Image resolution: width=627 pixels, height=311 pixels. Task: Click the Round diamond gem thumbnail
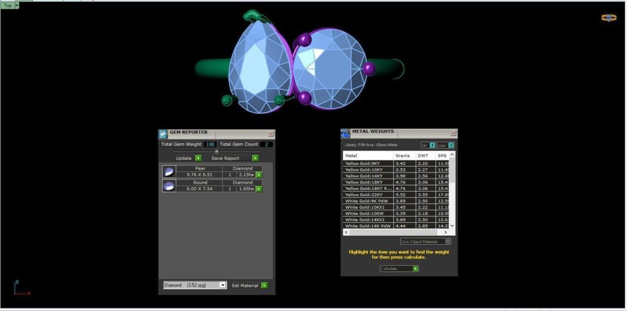click(x=169, y=185)
